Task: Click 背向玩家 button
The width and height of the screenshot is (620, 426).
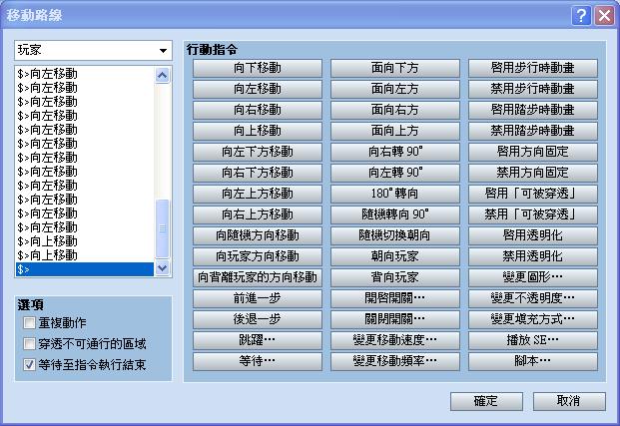Action: click(395, 277)
